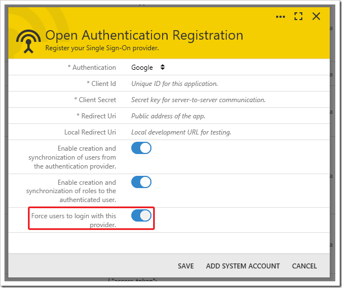This screenshot has width=342, height=288.
Task: Toggle off role creation and synchronization
Action: click(141, 182)
